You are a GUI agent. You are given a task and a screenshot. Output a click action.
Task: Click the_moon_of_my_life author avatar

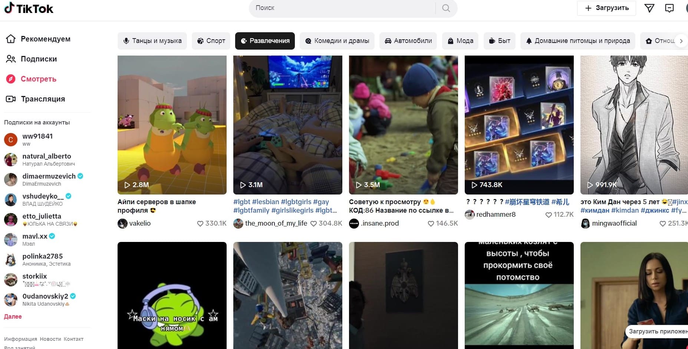tap(238, 223)
